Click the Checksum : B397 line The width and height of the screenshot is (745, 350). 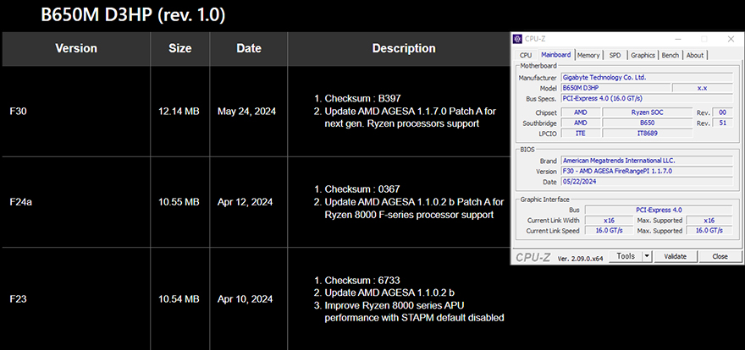[x=358, y=99]
